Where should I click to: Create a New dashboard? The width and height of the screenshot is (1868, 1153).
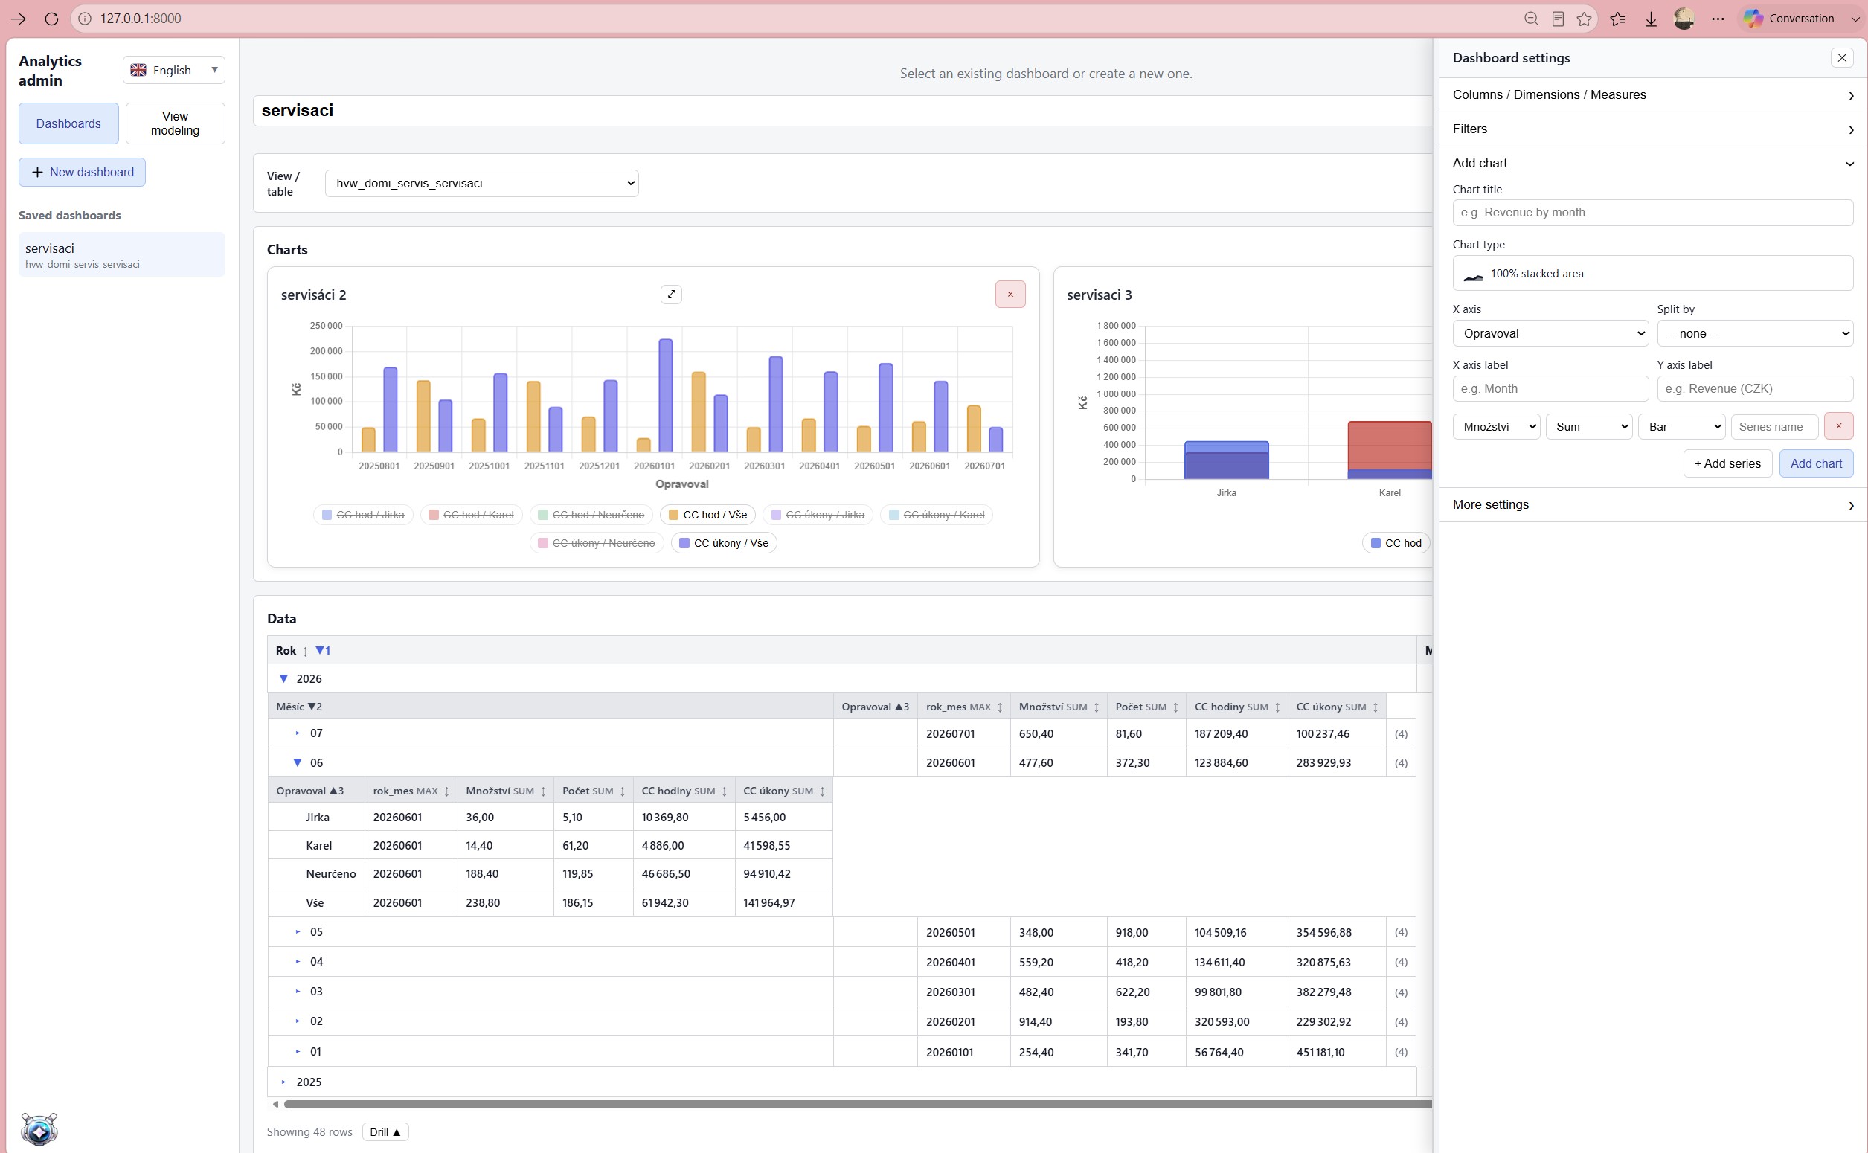coord(82,173)
